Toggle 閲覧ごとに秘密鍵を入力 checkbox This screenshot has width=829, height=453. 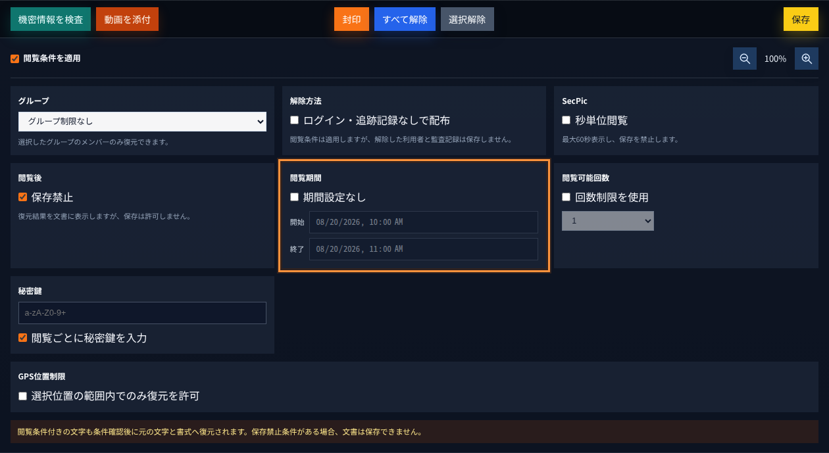pos(22,338)
